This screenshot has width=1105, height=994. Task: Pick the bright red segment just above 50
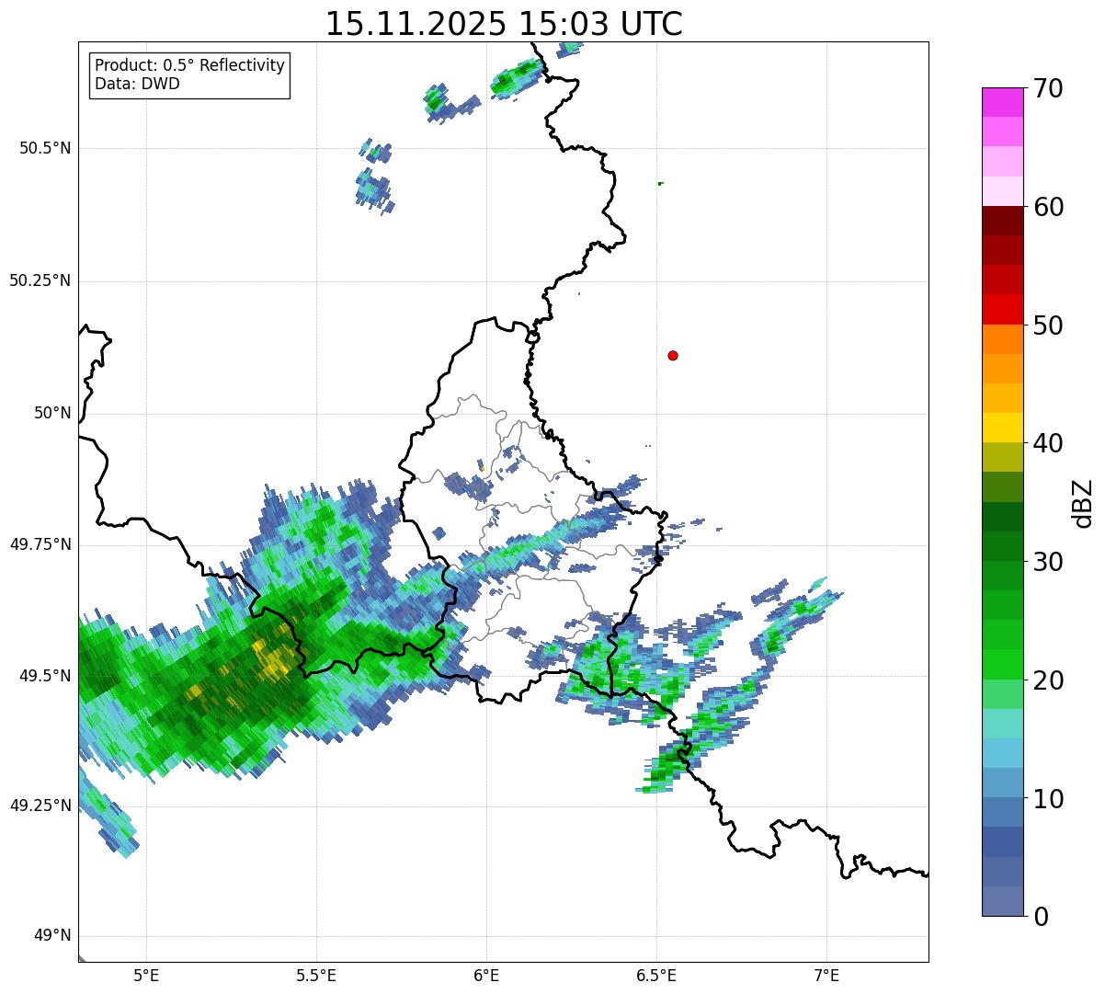coord(1003,310)
